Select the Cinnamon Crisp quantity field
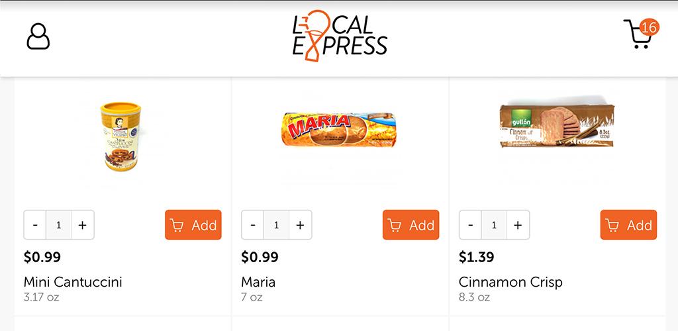 (x=494, y=224)
